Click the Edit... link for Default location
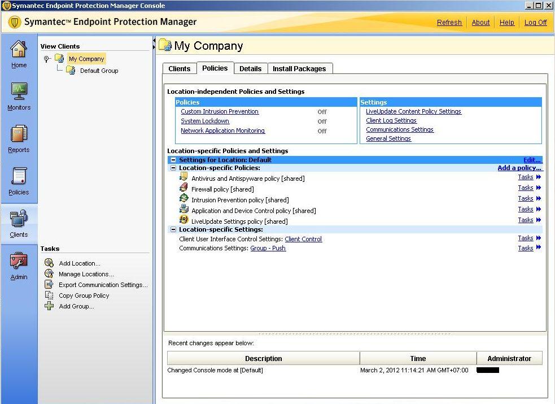The image size is (555, 404). tap(532, 160)
